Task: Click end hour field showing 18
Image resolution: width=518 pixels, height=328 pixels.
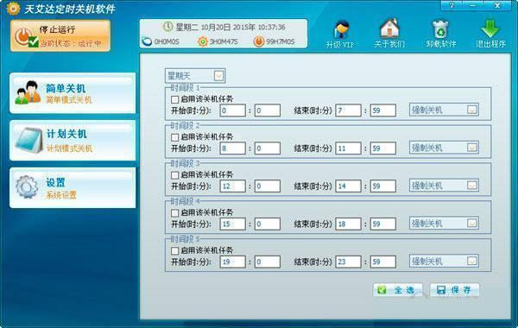Action: [348, 224]
